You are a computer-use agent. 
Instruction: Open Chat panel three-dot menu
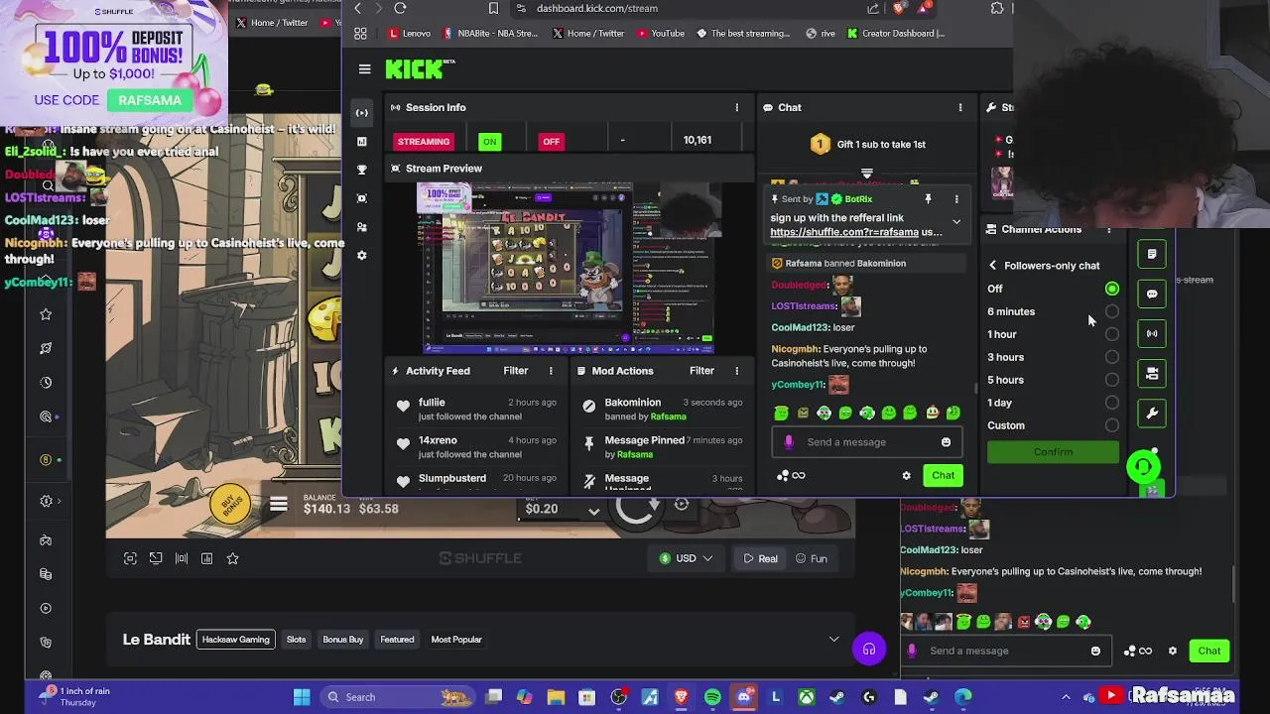pyautogui.click(x=959, y=107)
